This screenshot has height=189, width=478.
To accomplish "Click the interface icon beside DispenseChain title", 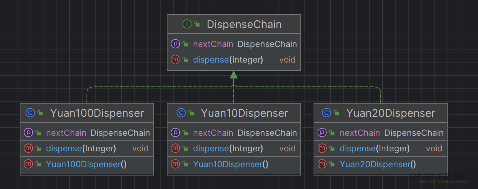I will (x=187, y=24).
